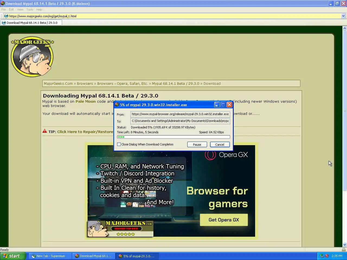Click the Downloading Mypal 68.14.1 Beta heading
This screenshot has height=260, width=347.
point(101,96)
